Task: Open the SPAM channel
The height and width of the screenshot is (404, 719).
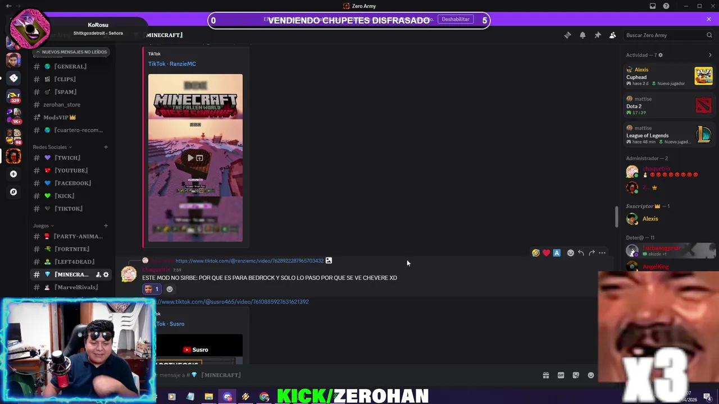Action: (71, 92)
